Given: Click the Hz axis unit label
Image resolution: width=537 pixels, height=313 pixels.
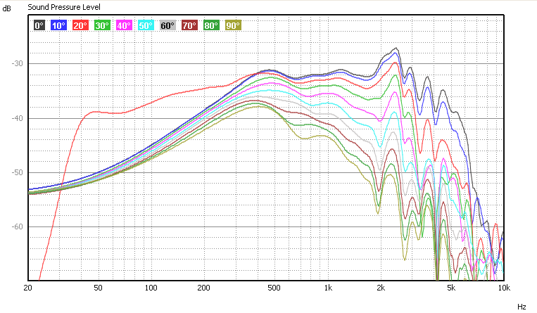Looking at the screenshot, I should (522, 307).
